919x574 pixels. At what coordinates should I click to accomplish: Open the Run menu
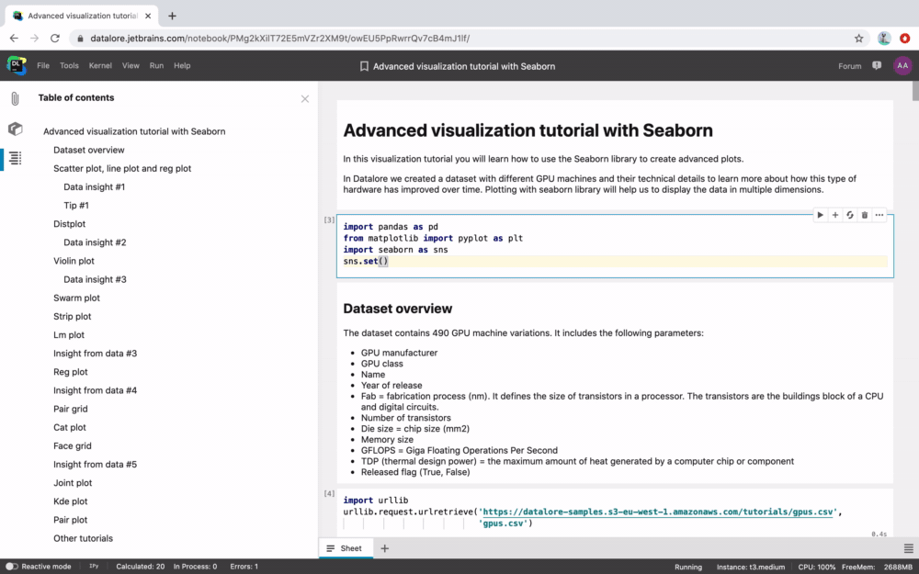(x=156, y=65)
